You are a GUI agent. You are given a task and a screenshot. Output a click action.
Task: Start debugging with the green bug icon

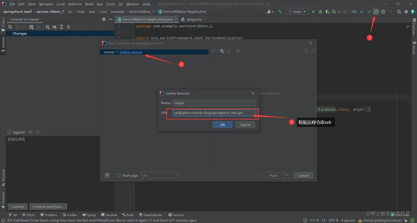click(x=320, y=12)
